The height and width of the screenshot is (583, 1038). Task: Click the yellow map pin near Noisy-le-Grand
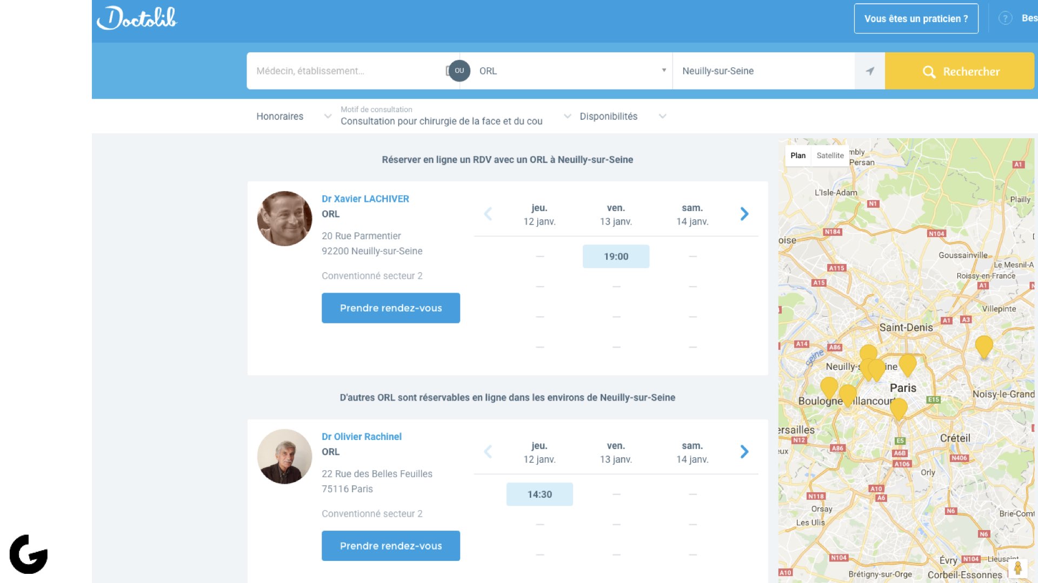pyautogui.click(x=983, y=345)
